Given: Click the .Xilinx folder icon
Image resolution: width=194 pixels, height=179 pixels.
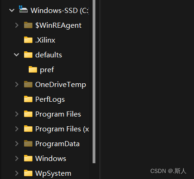Looking at the screenshot, I should [x=28, y=40].
